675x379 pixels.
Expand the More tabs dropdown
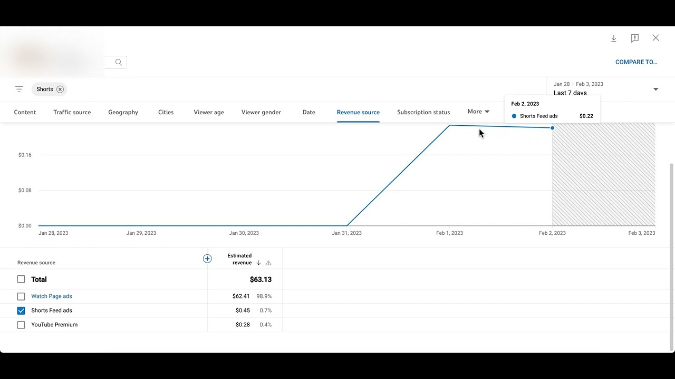(x=478, y=112)
